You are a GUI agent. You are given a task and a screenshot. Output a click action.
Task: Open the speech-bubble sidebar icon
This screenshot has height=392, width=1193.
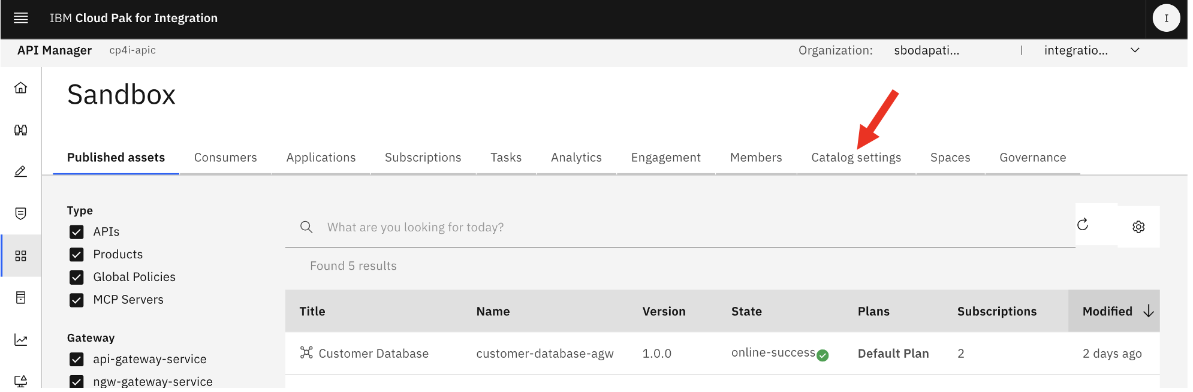pos(21,213)
